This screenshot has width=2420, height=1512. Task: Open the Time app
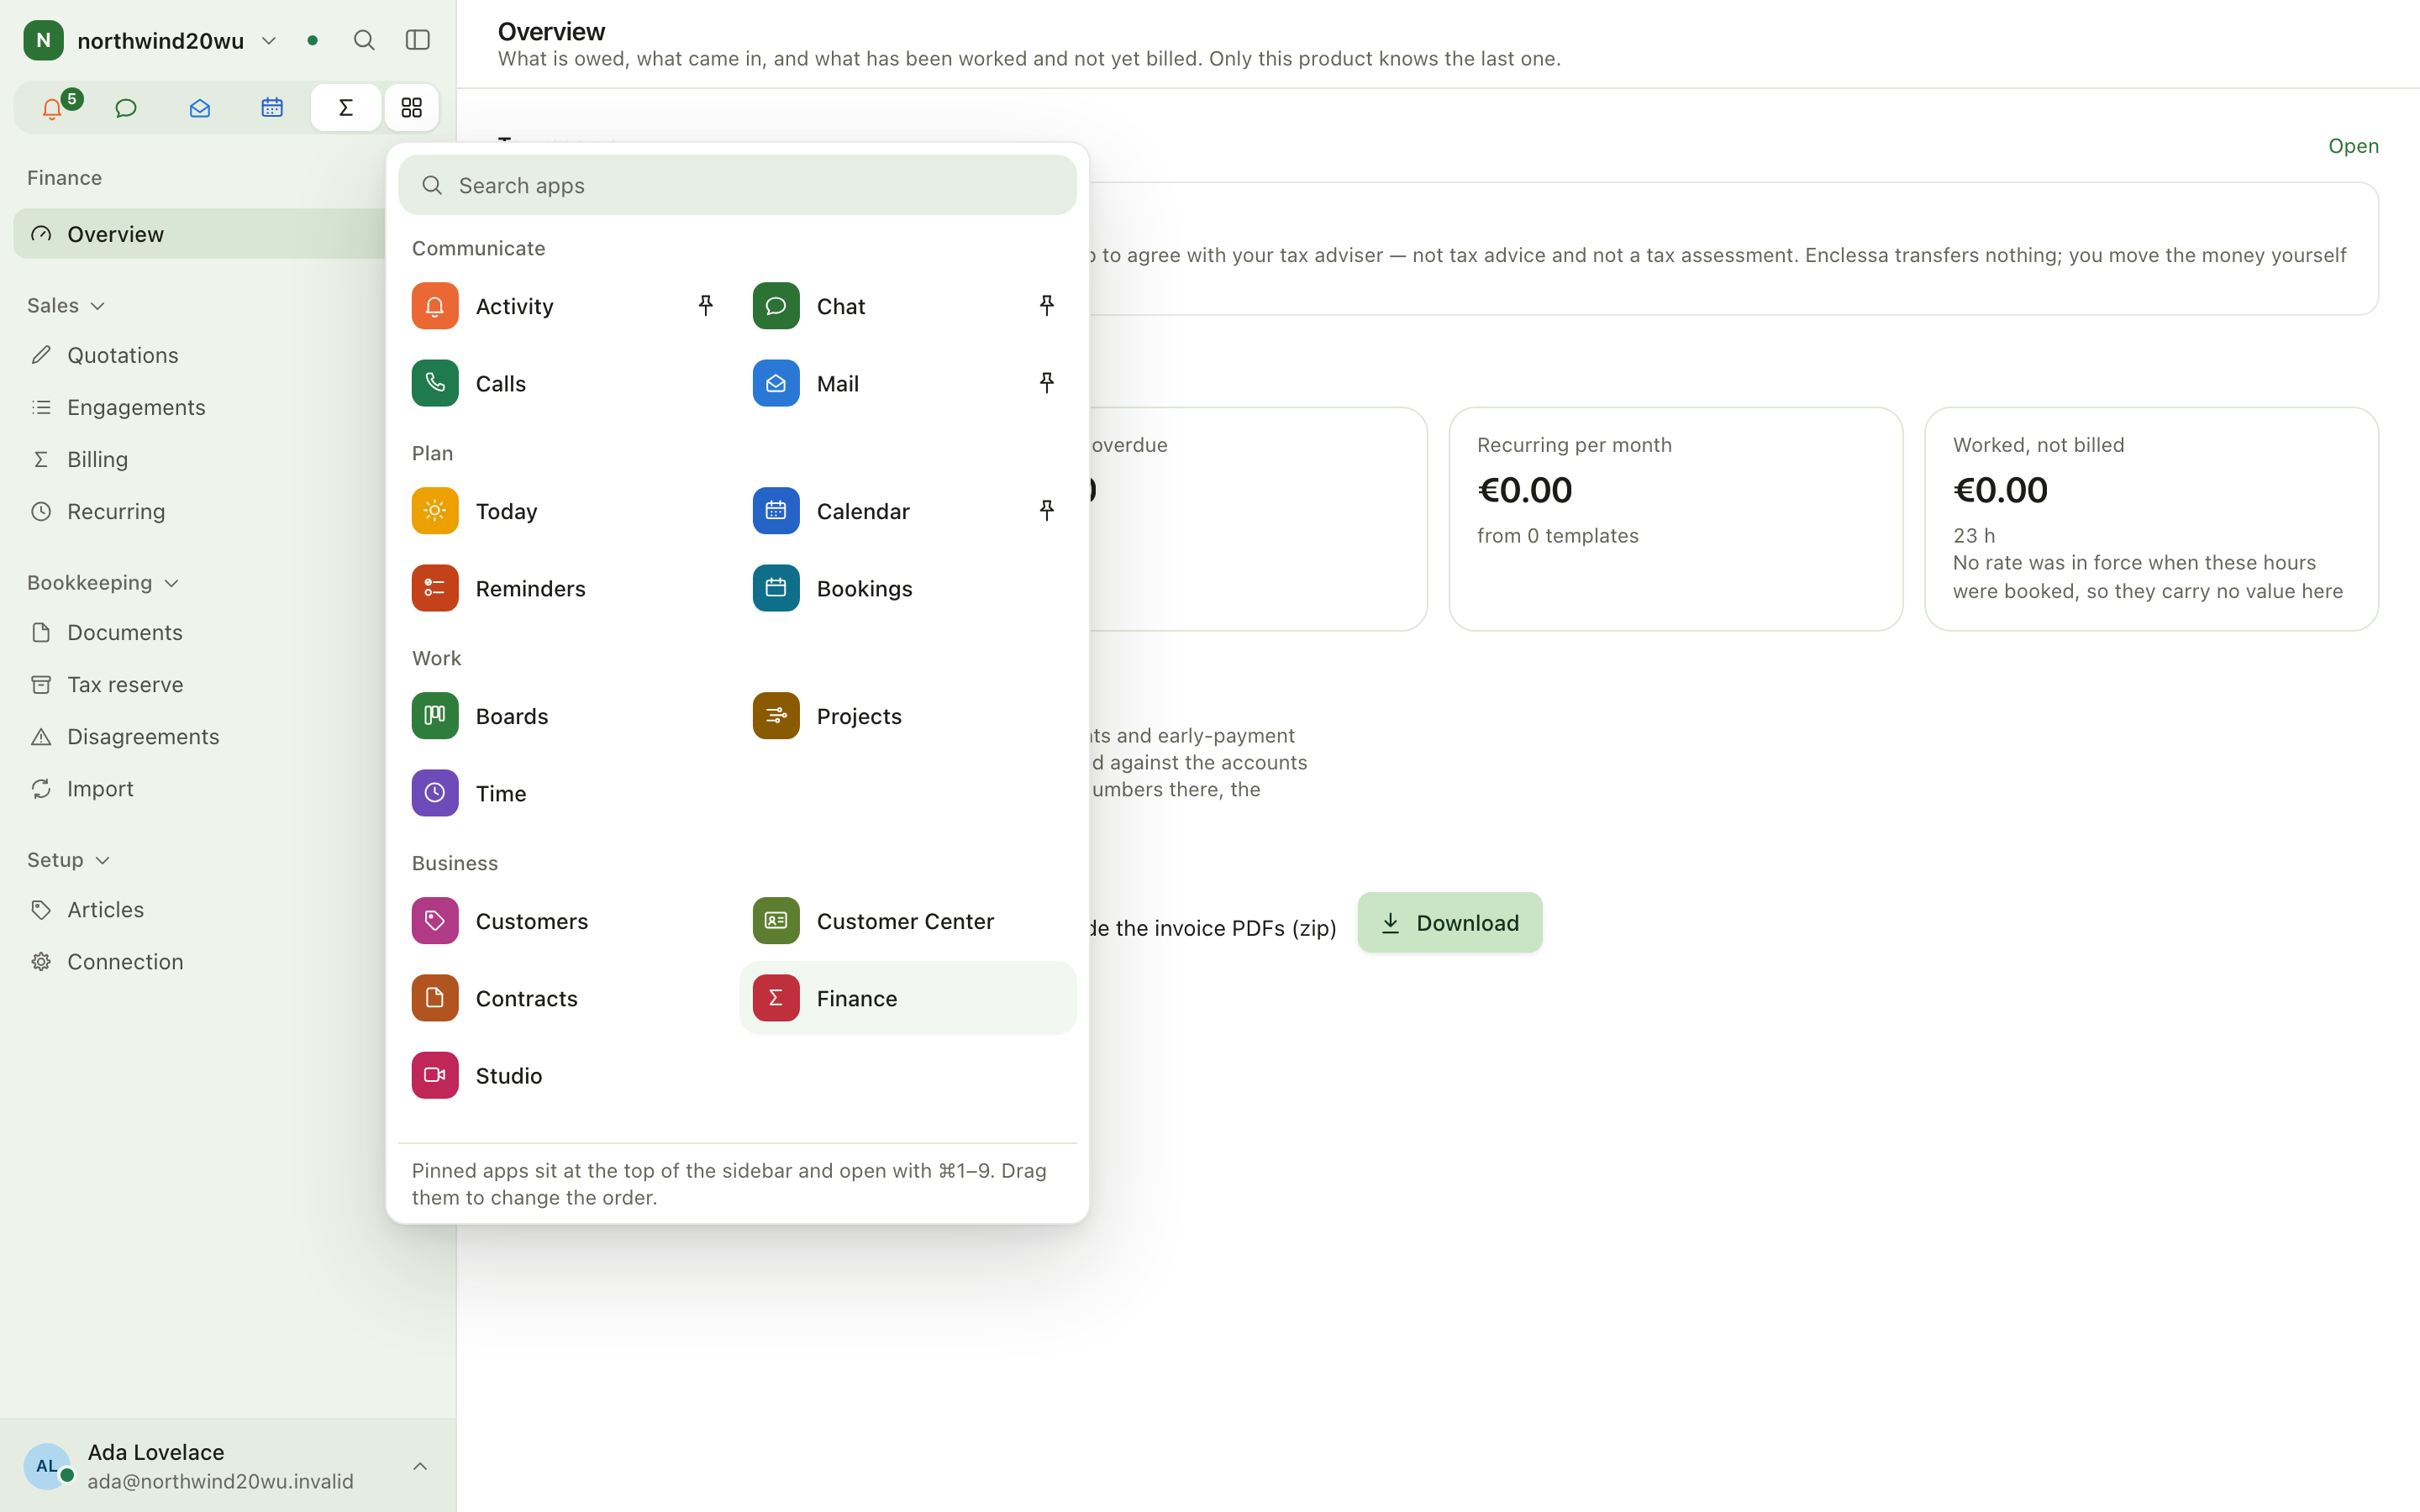click(566, 793)
